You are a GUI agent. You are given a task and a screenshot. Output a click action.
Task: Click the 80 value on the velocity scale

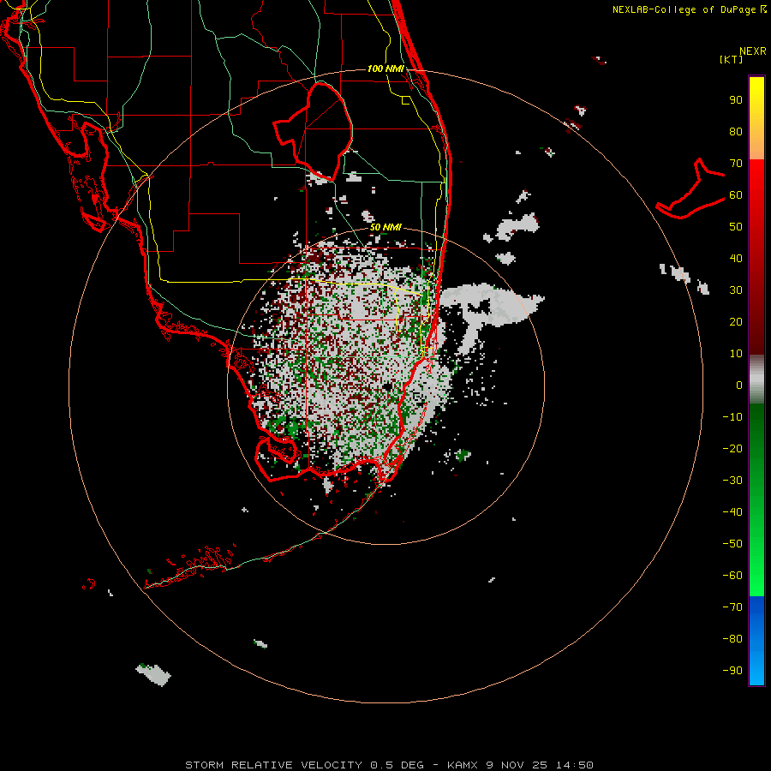(736, 132)
